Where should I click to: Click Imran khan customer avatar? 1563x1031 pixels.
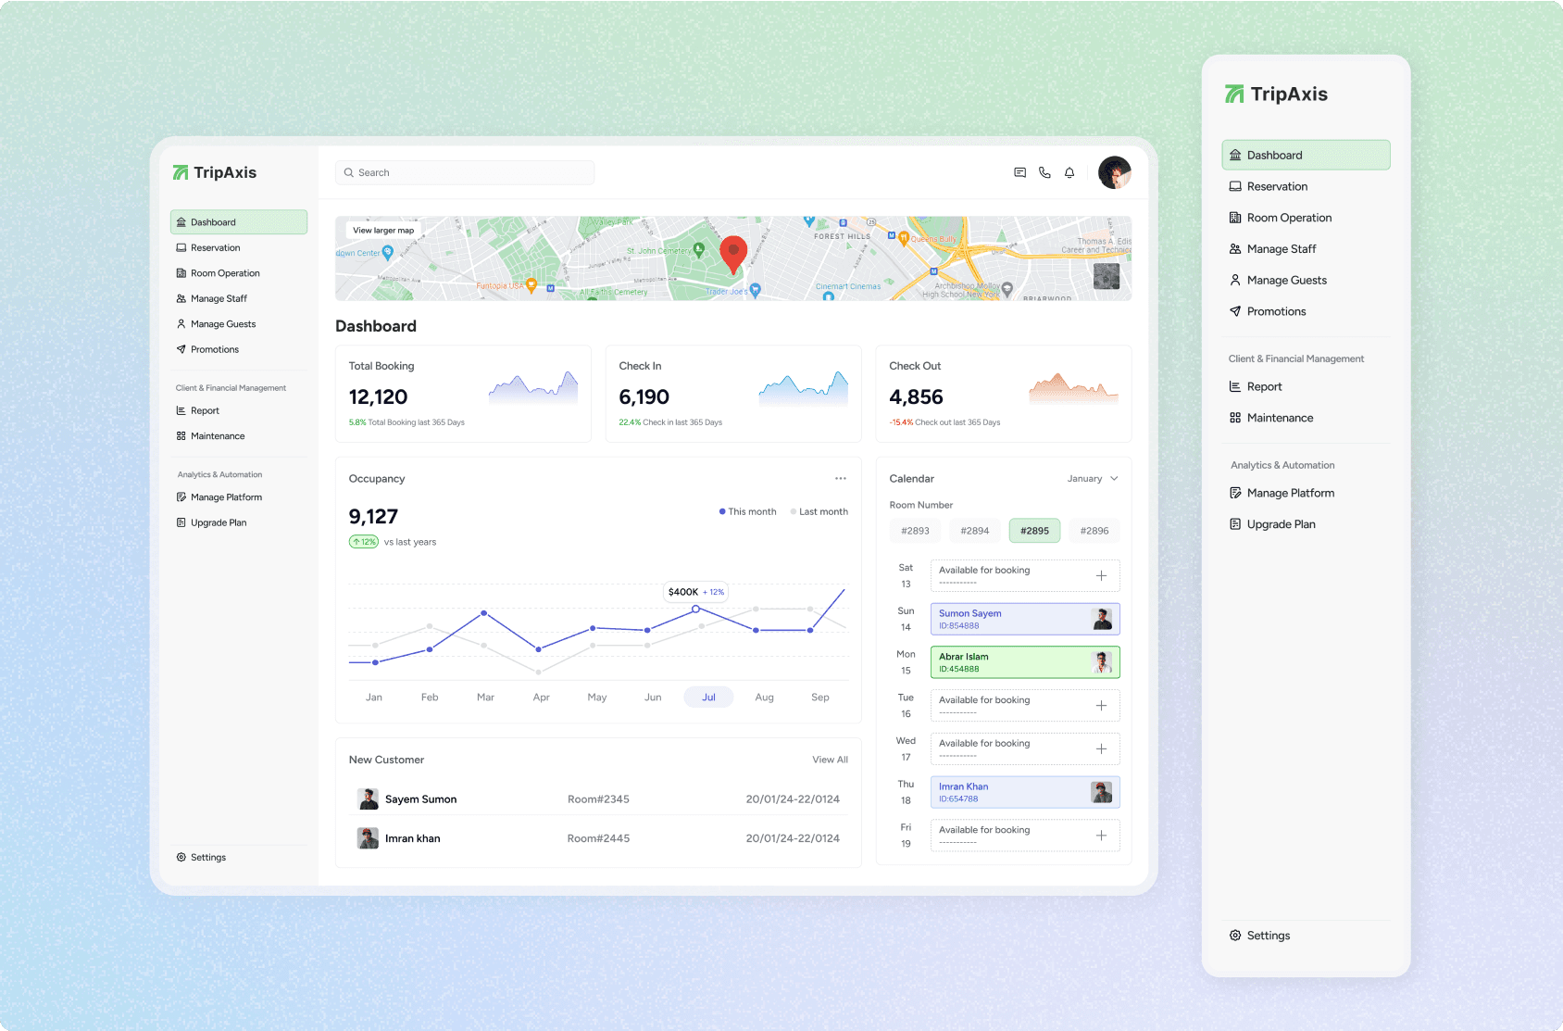(369, 838)
